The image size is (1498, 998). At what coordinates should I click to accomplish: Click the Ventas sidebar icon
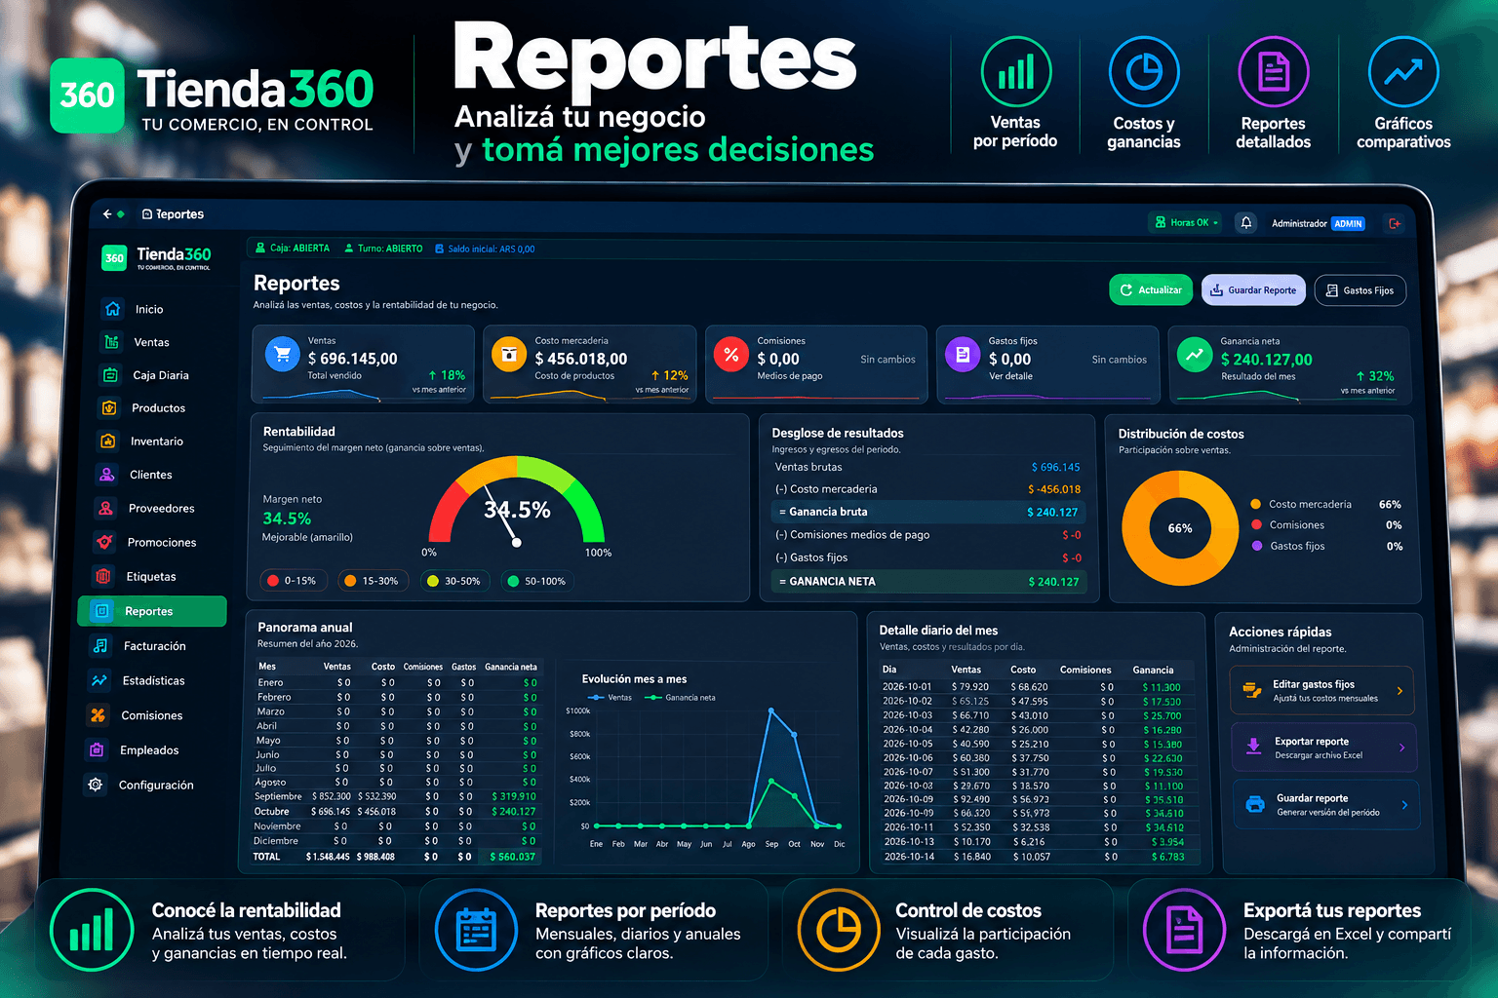[112, 342]
